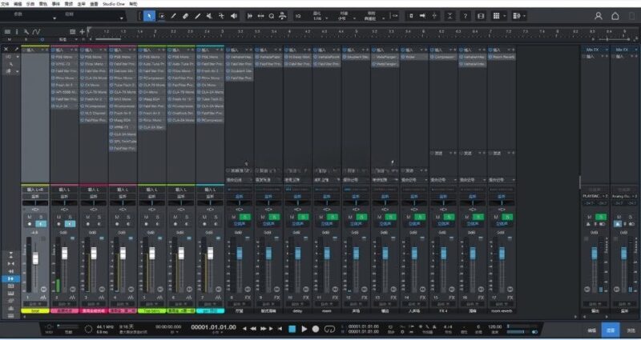Toggle monitor on channel 2

(71, 224)
